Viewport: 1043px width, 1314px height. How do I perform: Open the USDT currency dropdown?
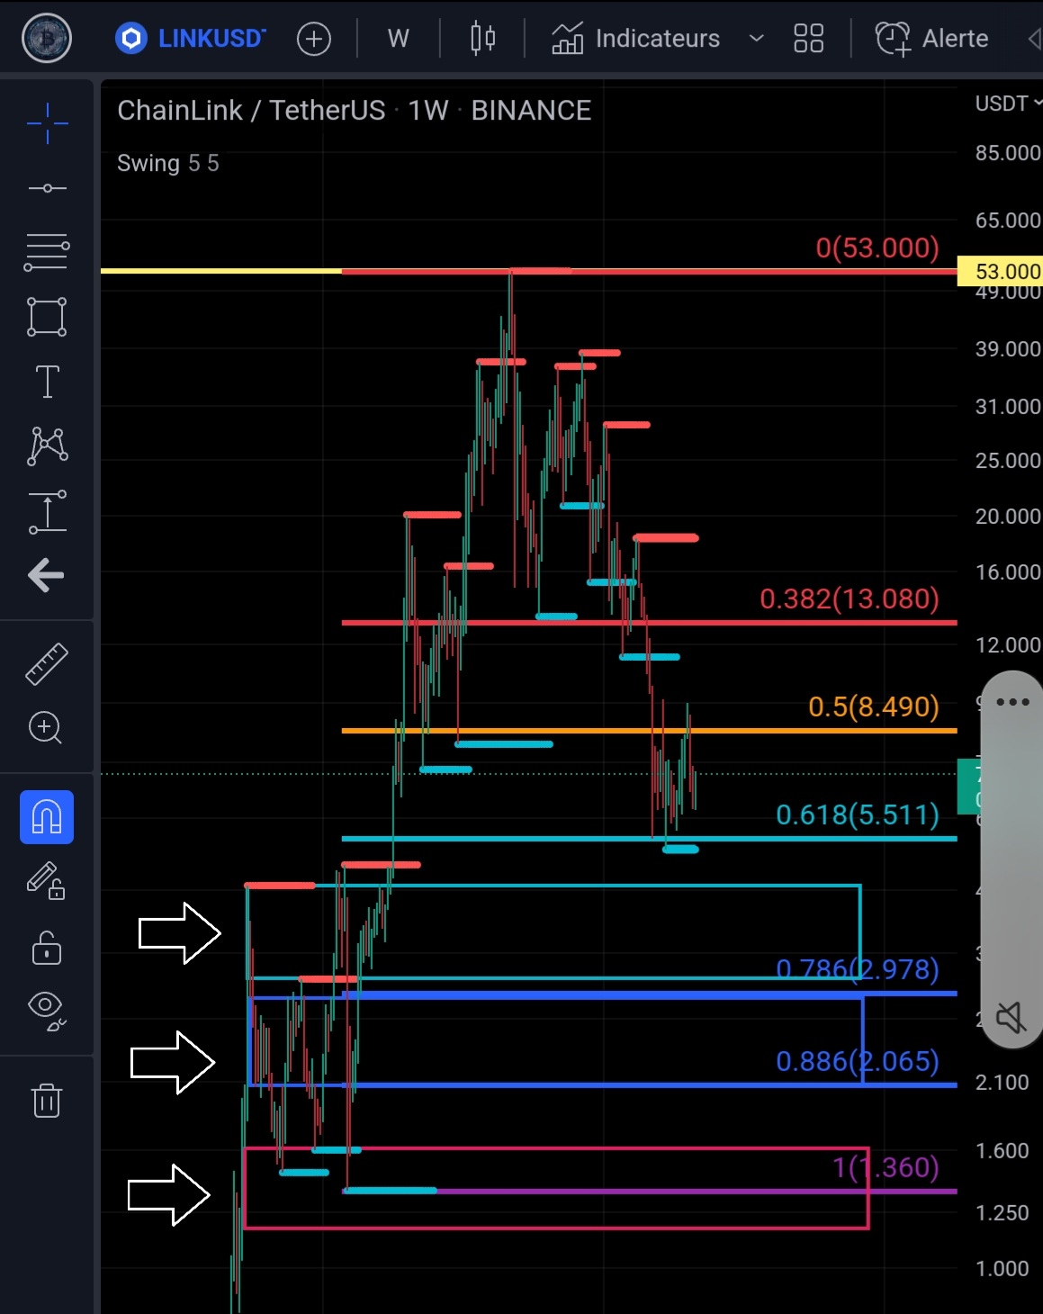point(1008,103)
